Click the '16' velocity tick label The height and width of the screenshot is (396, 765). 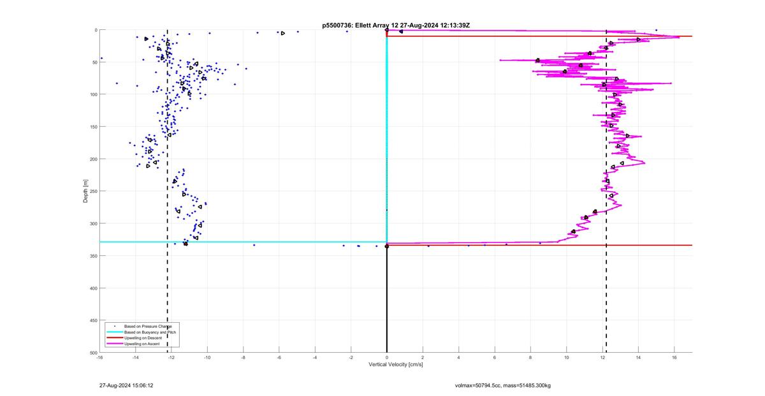pos(674,358)
